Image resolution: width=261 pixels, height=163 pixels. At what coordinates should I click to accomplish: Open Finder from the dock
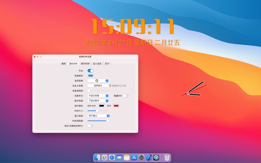97,157
